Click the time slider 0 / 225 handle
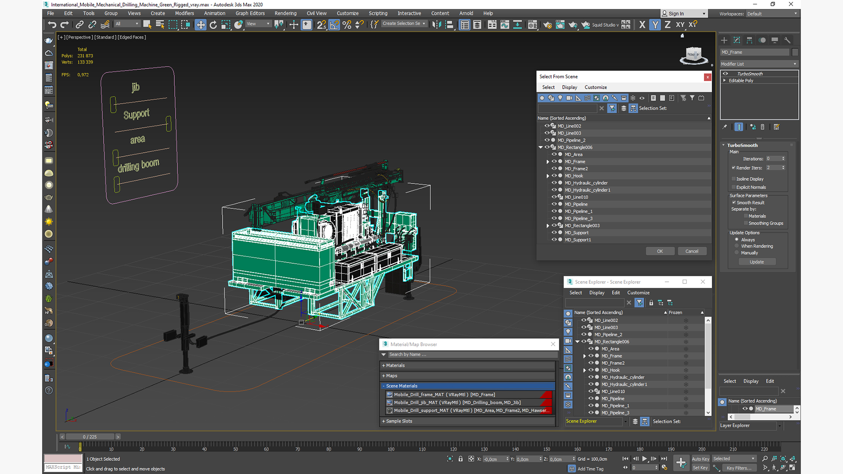 [x=90, y=437]
